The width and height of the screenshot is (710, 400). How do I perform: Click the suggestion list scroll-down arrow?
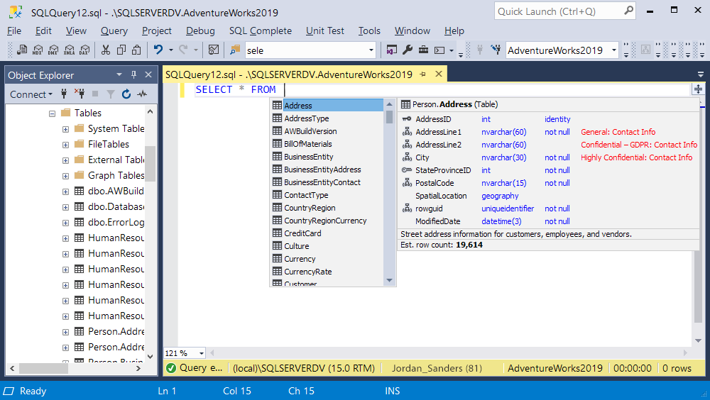click(389, 281)
